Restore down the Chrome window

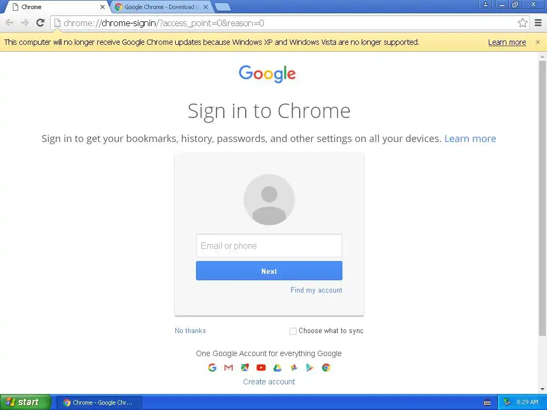[x=515, y=4]
